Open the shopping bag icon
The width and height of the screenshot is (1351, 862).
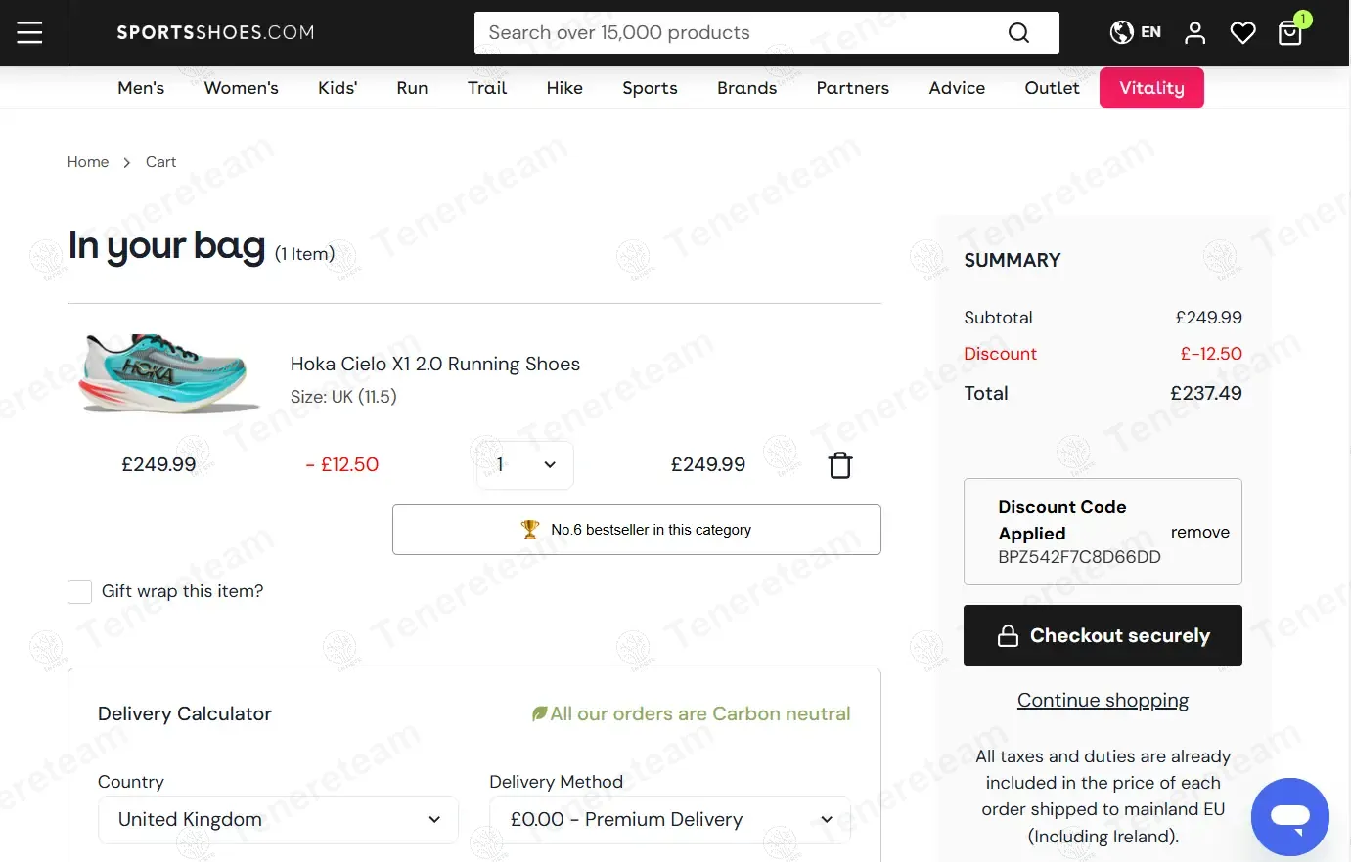click(x=1290, y=33)
